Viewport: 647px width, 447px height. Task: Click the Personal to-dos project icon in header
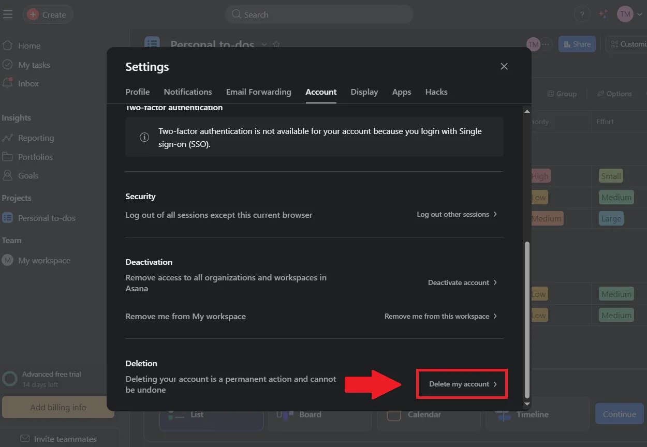click(152, 43)
